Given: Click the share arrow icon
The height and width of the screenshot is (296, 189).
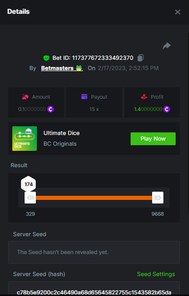Looking at the screenshot, I should coord(166,45).
